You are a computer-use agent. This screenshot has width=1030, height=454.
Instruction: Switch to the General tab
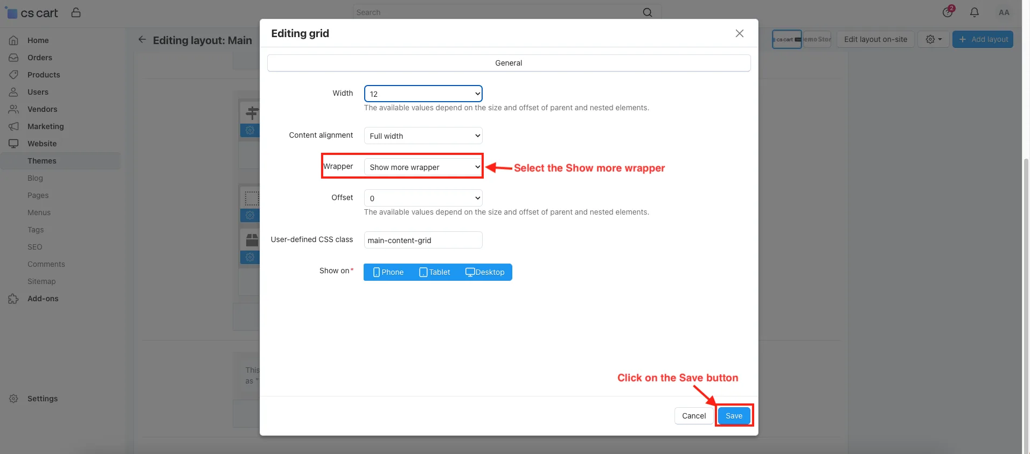pyautogui.click(x=509, y=63)
